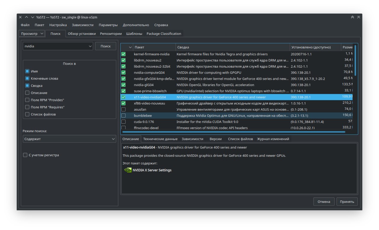Enable Поле RPM "Provides" checkbox
The height and width of the screenshot is (230, 379).
(x=27, y=100)
